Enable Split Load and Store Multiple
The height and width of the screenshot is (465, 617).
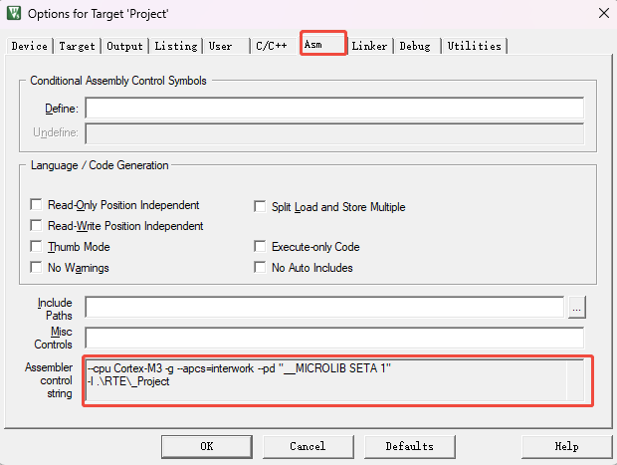coord(262,207)
